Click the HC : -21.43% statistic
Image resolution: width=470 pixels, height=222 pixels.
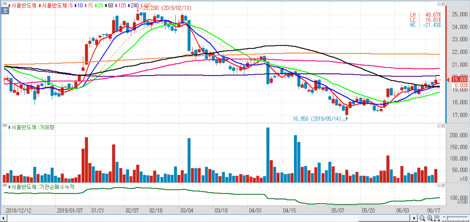click(x=425, y=25)
